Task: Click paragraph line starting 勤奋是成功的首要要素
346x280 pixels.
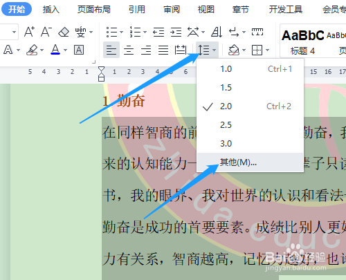Action: pyautogui.click(x=224, y=227)
